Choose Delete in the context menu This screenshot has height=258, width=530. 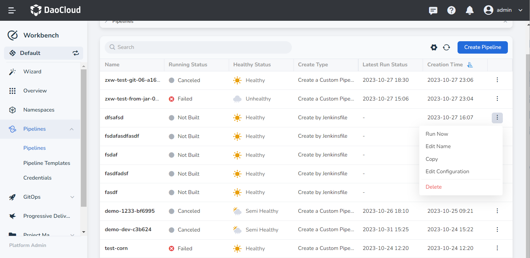click(x=433, y=187)
